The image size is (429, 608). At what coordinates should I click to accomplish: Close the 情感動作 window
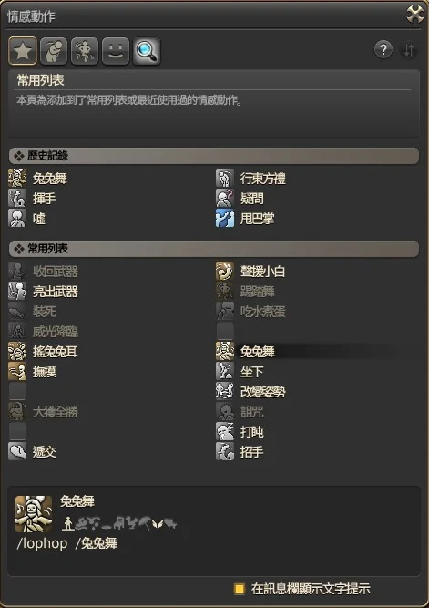[415, 15]
